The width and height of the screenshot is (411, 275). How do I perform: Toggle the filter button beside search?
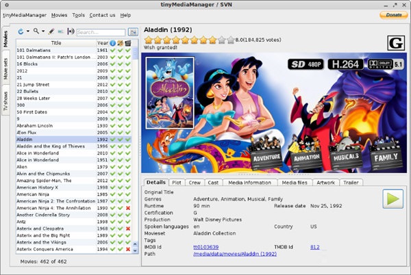click(x=133, y=32)
